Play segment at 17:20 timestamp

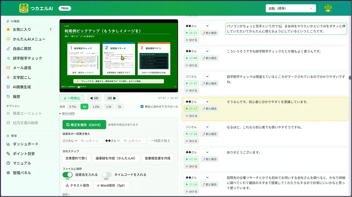[x=191, y=184]
